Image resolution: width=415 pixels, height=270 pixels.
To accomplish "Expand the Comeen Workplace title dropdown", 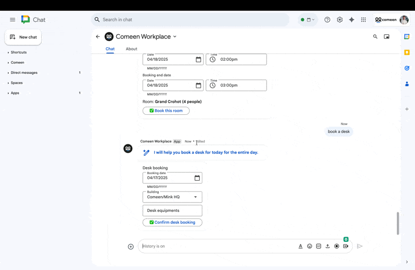I will [175, 36].
